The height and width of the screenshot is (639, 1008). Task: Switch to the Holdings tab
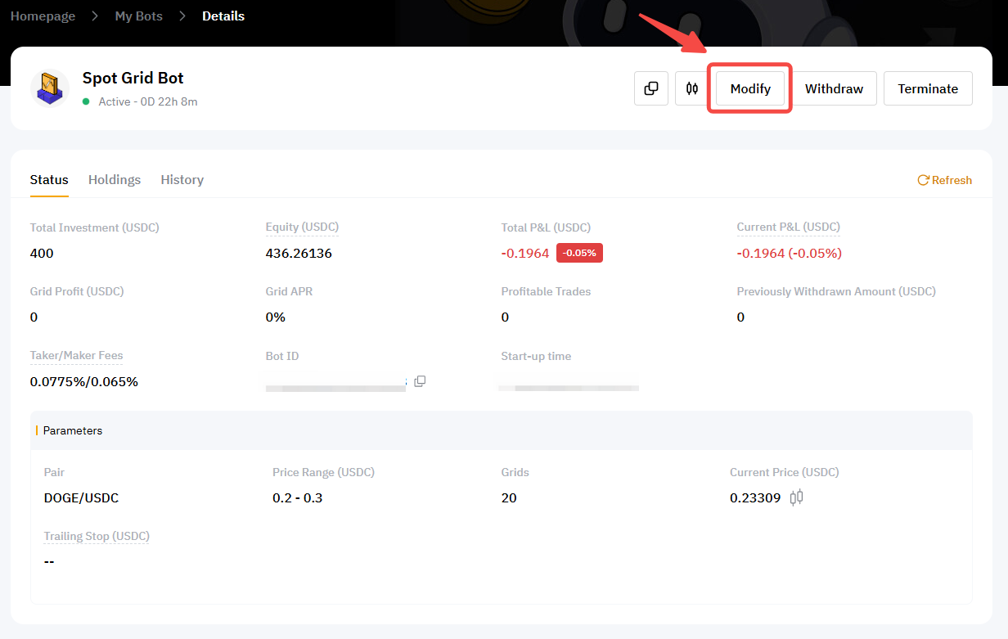tap(115, 180)
